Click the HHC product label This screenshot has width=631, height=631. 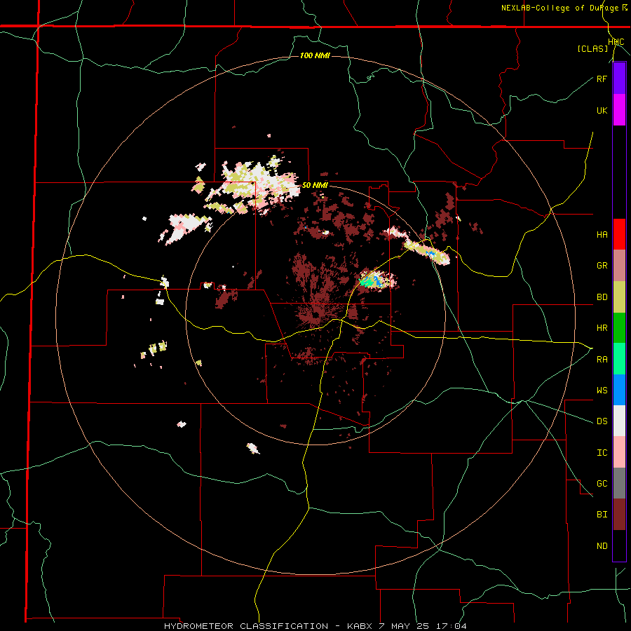tap(616, 42)
